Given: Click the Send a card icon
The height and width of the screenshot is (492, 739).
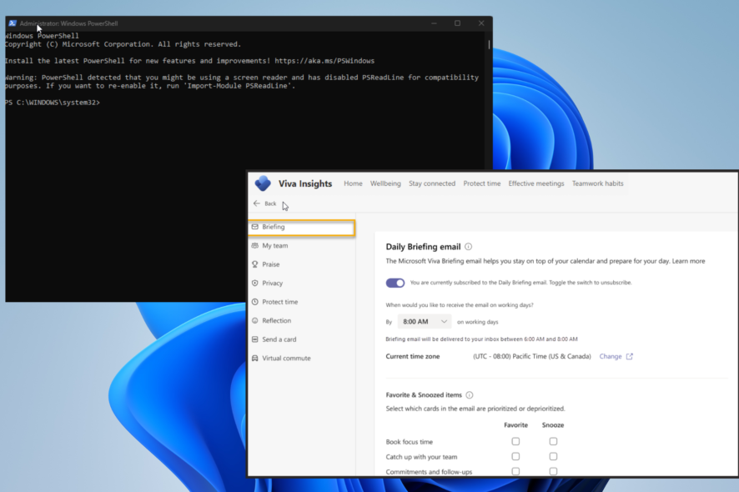Looking at the screenshot, I should (255, 339).
